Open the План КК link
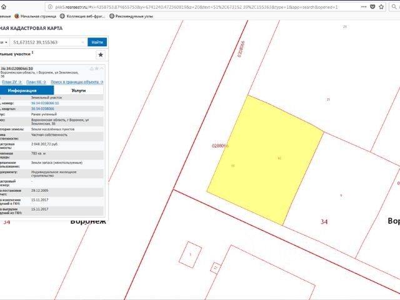The image size is (400, 300). click(36, 82)
